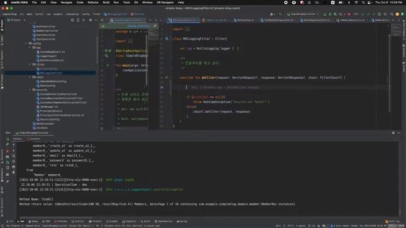Click the Search Everywhere magnifier icon

coord(391,14)
